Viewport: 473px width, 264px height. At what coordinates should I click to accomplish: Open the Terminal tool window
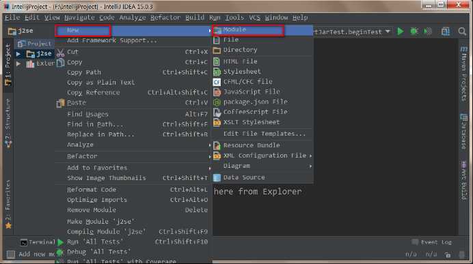point(38,242)
